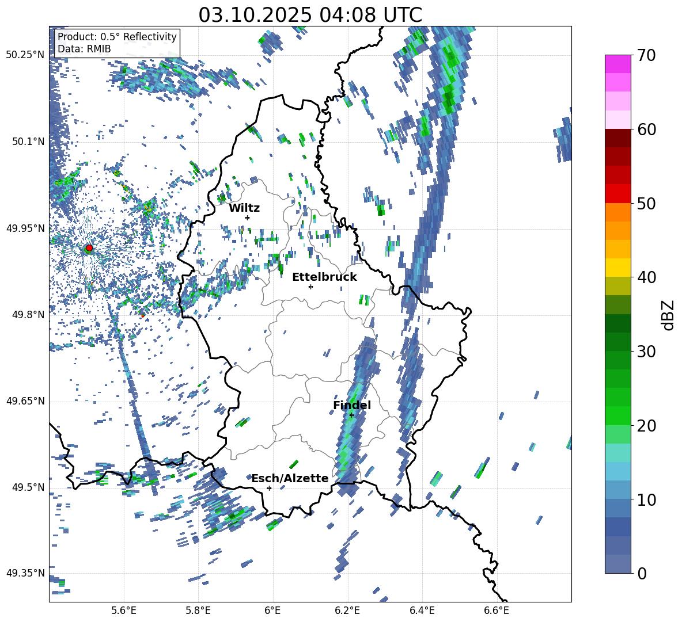Image resolution: width=682 pixels, height=622 pixels.
Task: Click the 49.8°N latitude label
Action: [x=28, y=315]
